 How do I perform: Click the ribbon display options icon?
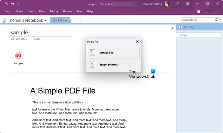(x=187, y=4)
